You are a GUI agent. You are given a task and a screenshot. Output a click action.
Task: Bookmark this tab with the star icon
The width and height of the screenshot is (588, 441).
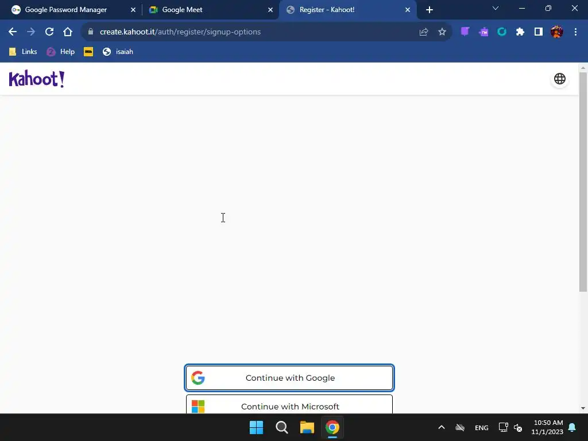(x=442, y=32)
